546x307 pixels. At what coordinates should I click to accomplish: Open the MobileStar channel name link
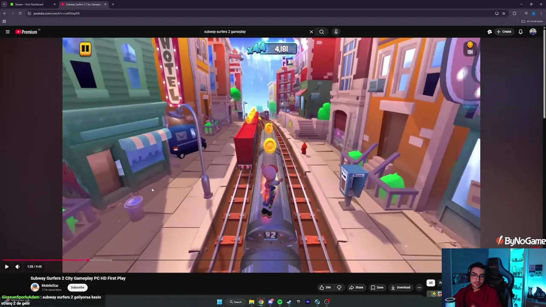pyautogui.click(x=50, y=286)
